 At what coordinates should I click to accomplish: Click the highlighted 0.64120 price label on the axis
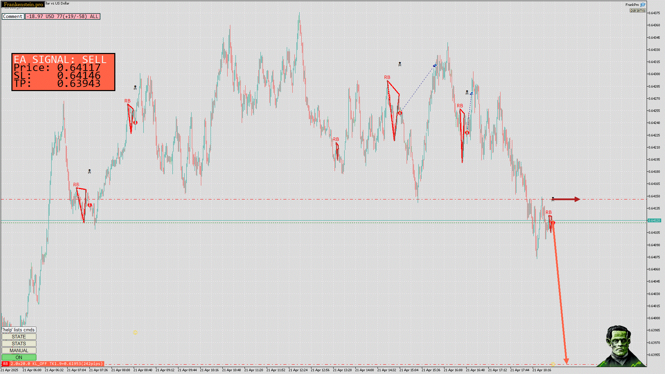654,220
